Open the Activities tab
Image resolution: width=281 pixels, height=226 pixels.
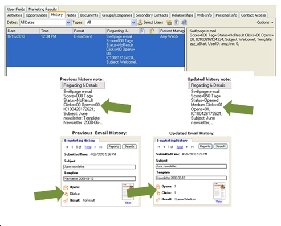tap(14, 15)
